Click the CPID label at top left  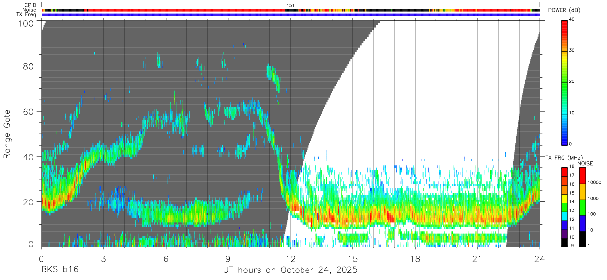(31, 5)
